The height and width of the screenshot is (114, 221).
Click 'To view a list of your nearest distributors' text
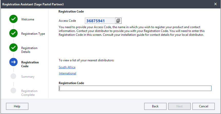pyautogui.click(x=86, y=60)
